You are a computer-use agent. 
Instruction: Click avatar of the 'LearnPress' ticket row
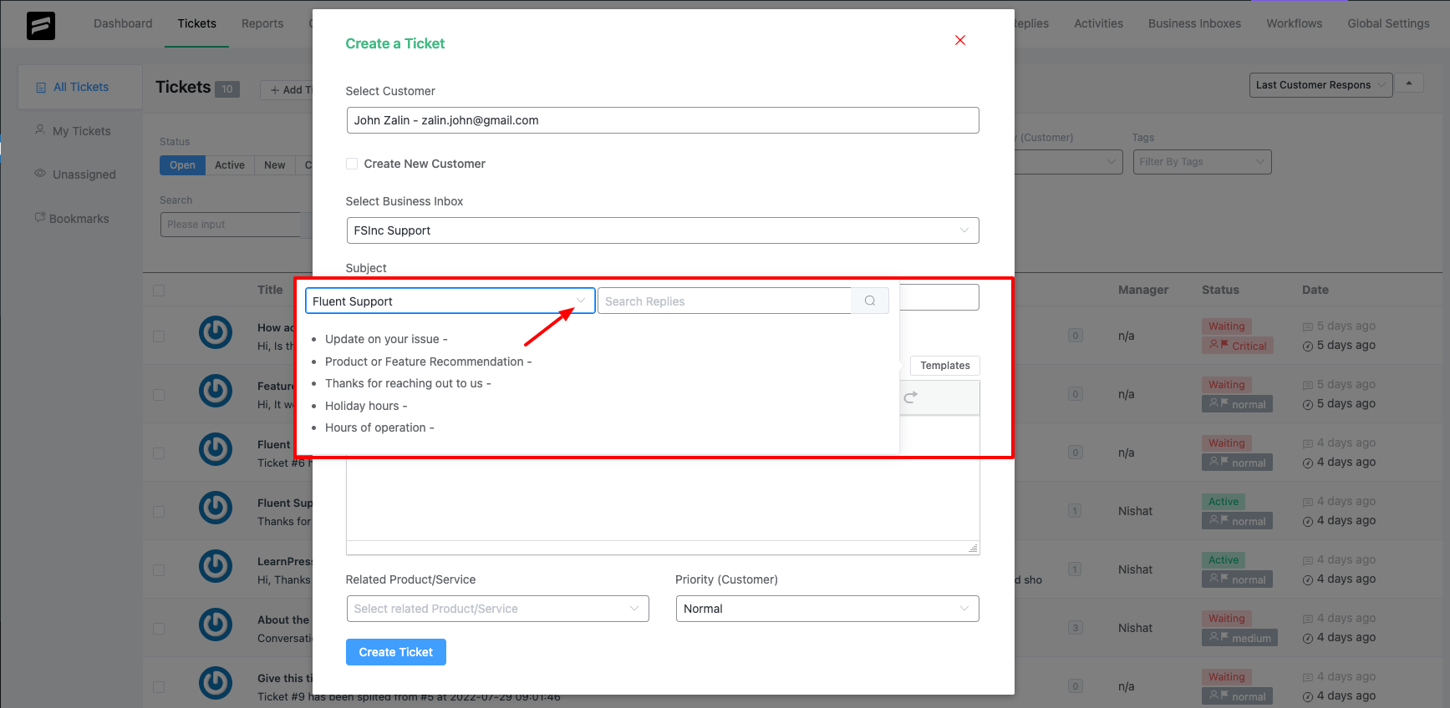coord(216,566)
